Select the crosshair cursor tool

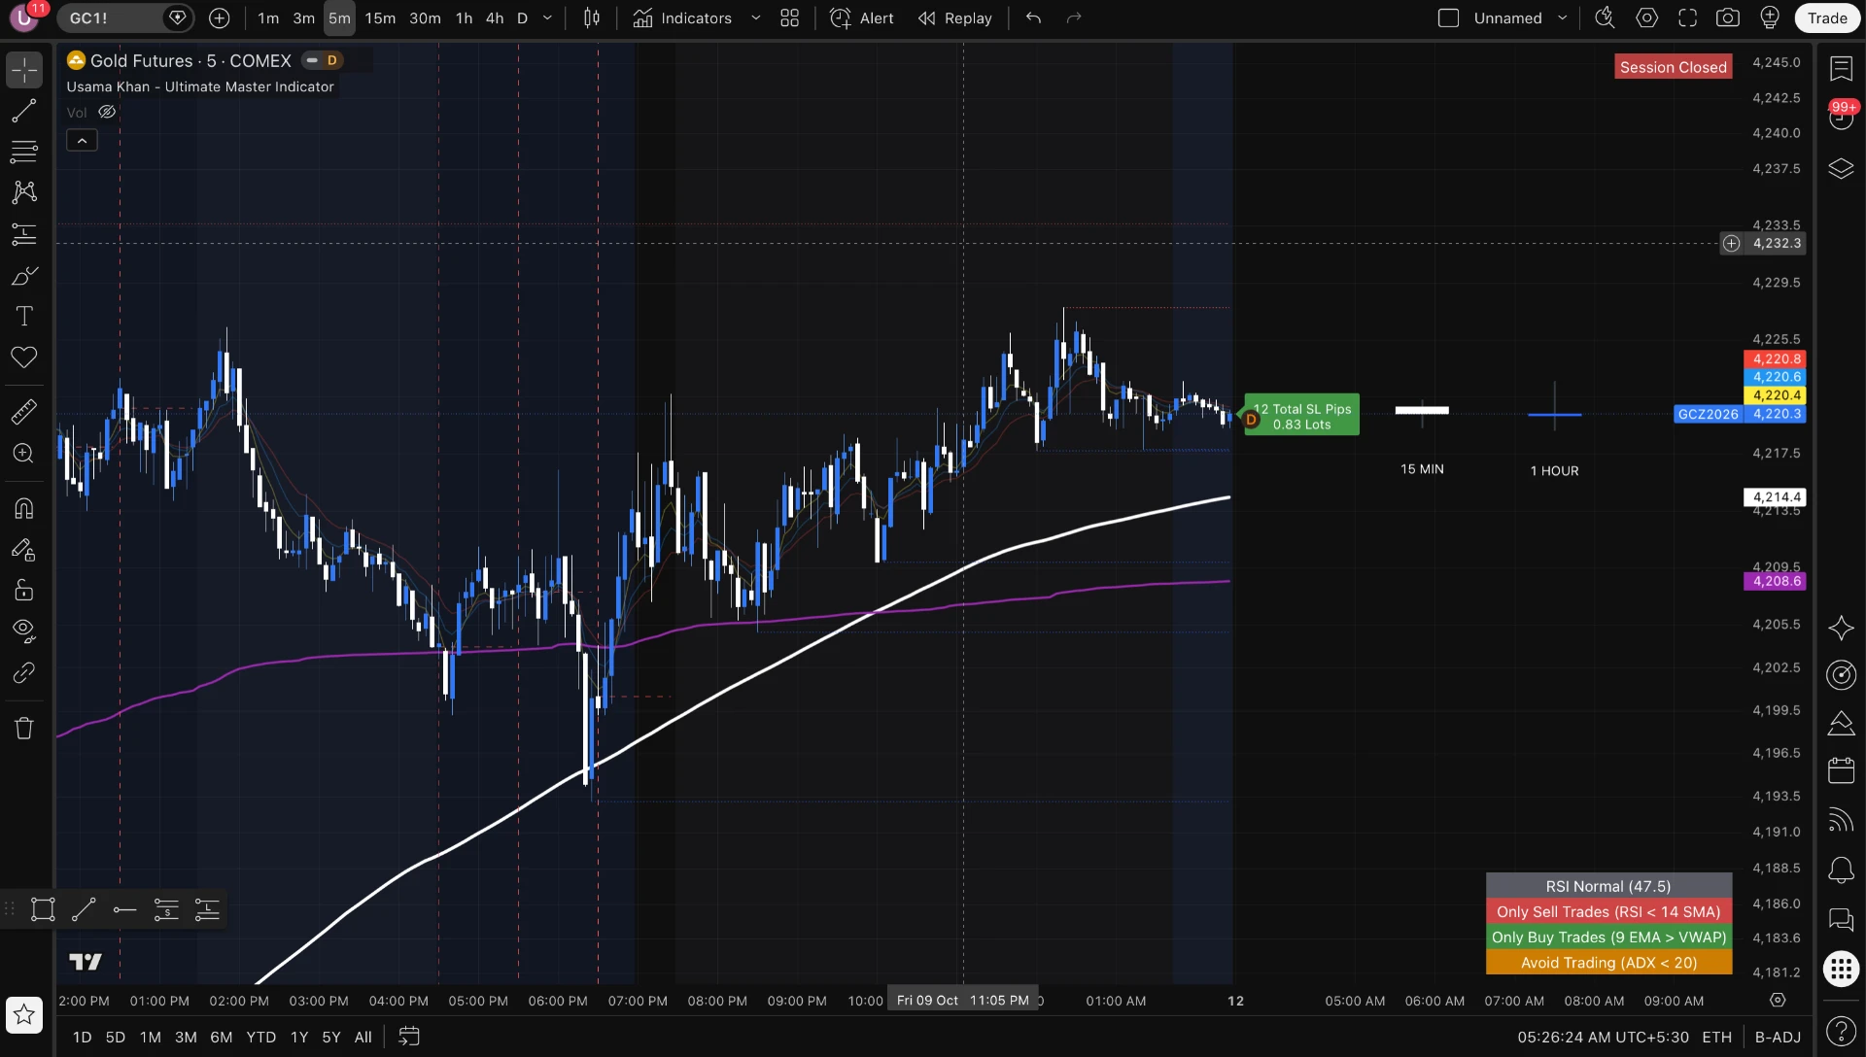click(24, 69)
